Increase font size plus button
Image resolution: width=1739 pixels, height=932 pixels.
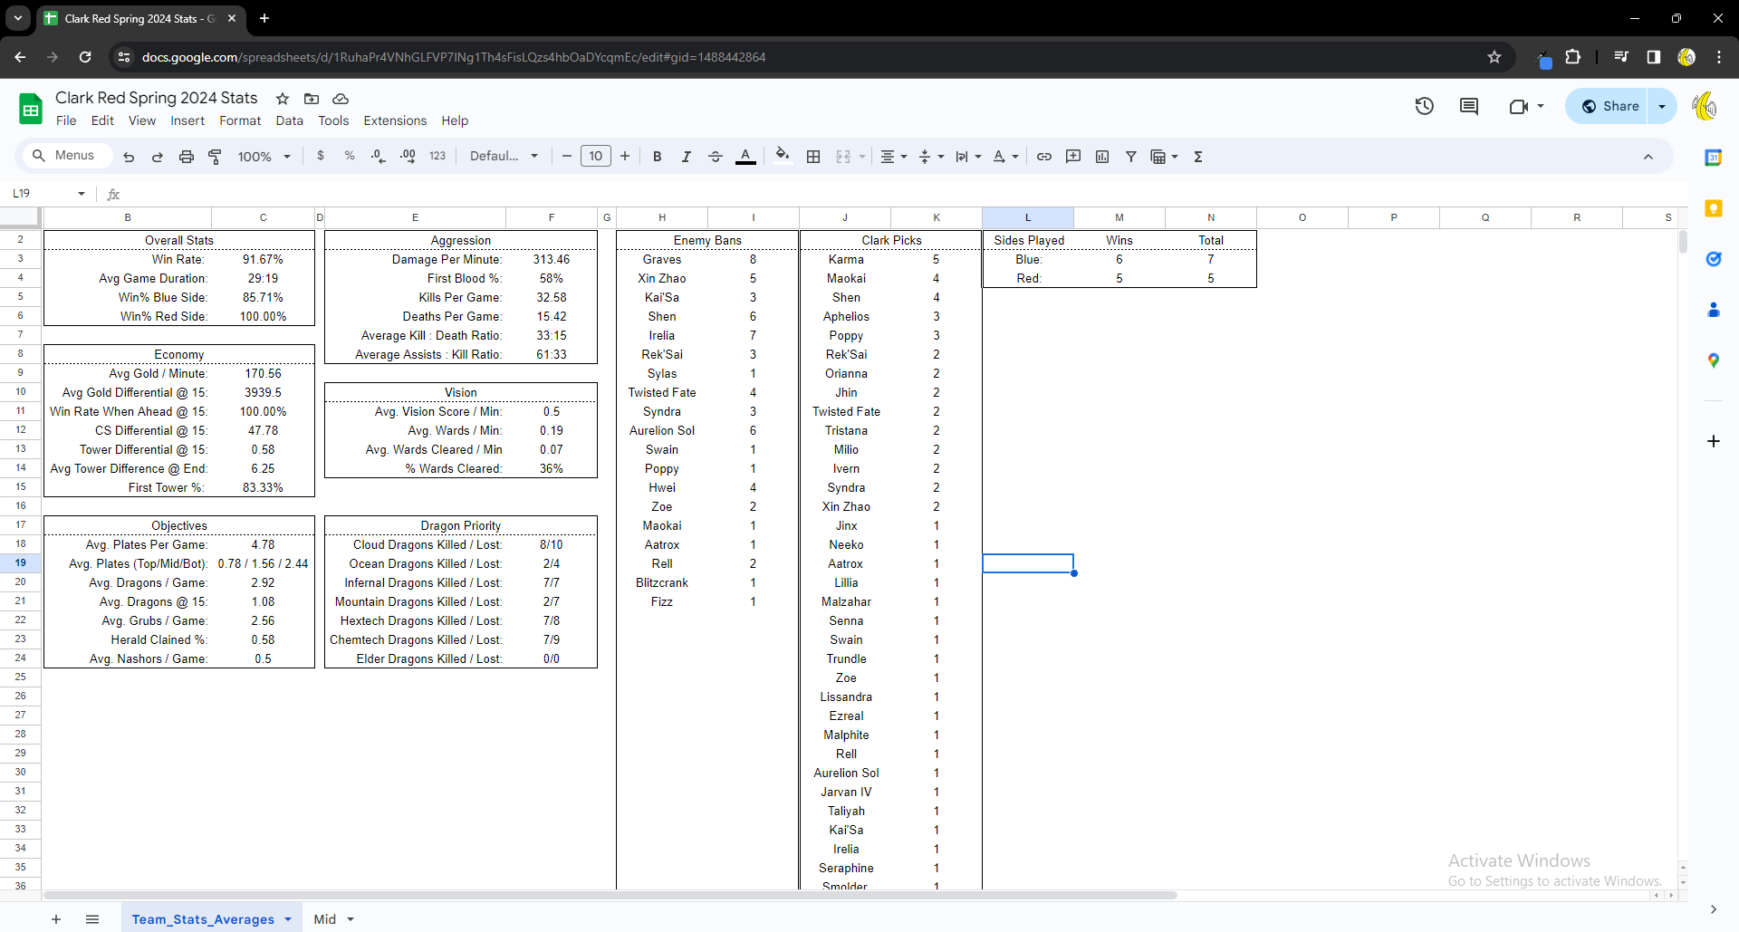point(625,156)
